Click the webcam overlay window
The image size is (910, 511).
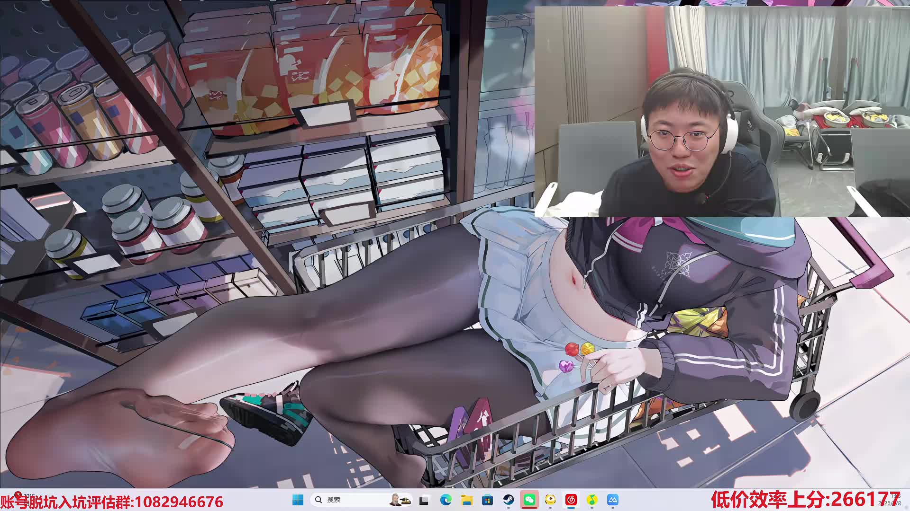click(x=721, y=112)
